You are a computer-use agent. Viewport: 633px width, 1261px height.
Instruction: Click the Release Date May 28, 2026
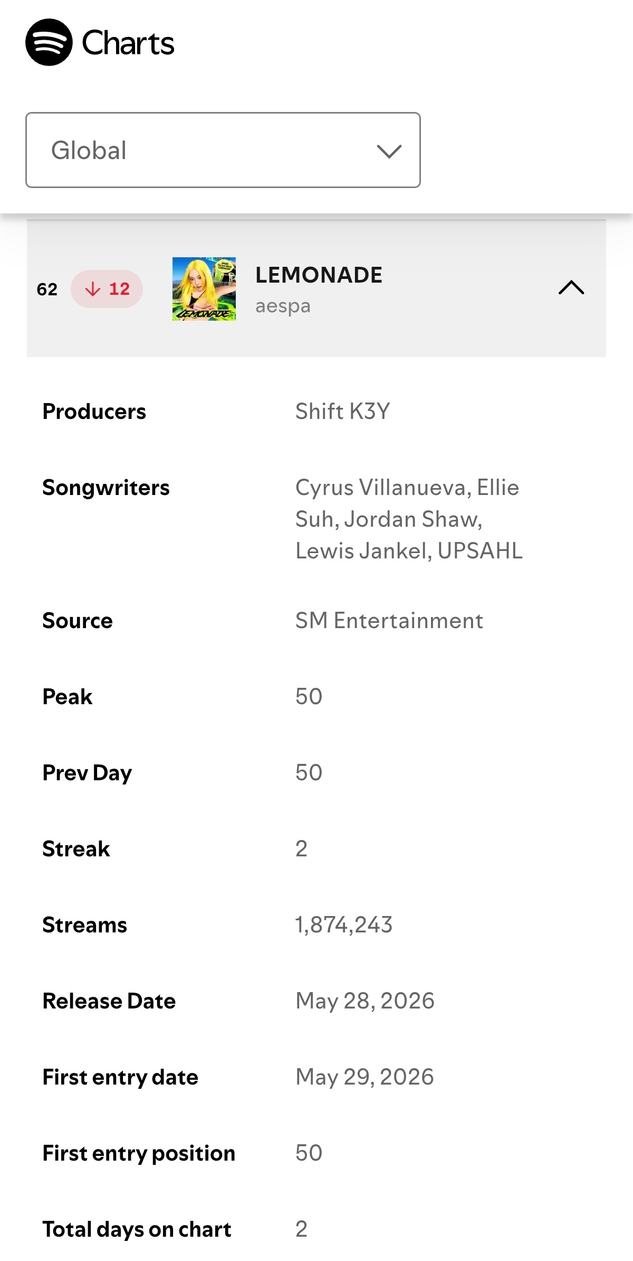(x=365, y=1001)
